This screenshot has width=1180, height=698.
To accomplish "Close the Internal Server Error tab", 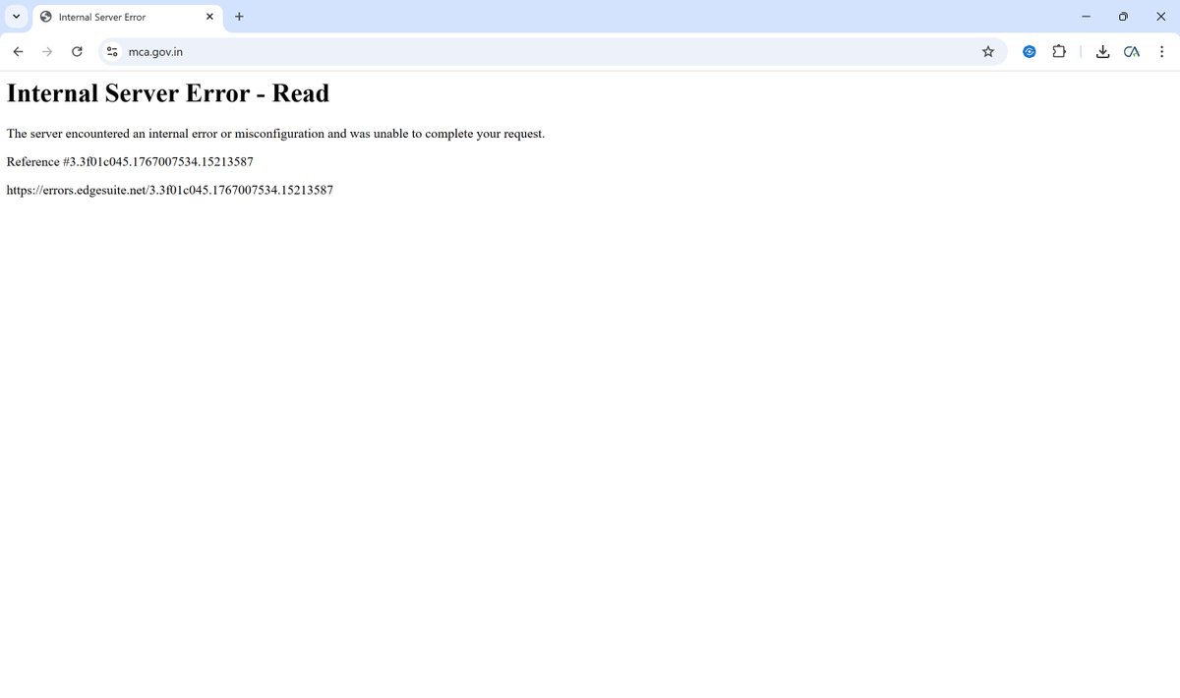I will (x=209, y=17).
